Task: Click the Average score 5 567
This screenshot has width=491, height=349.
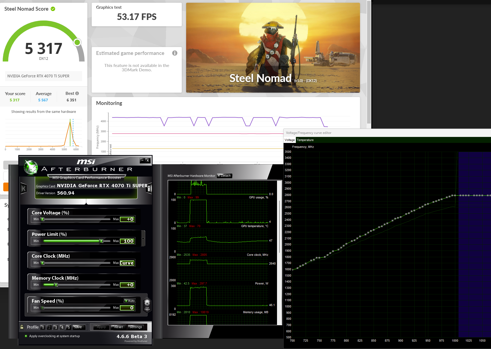Action: pyautogui.click(x=43, y=100)
